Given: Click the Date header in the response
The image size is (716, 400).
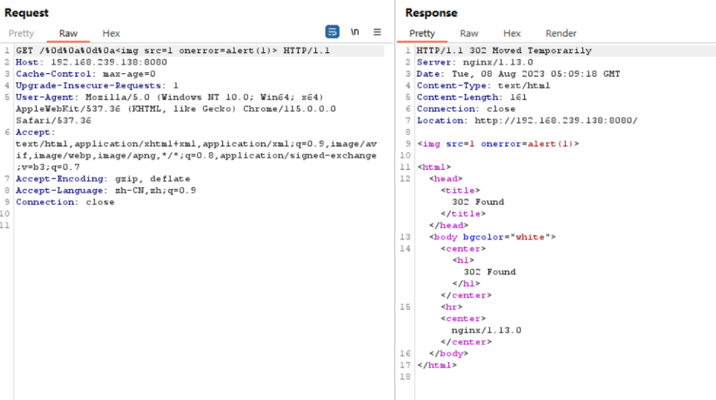Looking at the screenshot, I should (x=518, y=74).
